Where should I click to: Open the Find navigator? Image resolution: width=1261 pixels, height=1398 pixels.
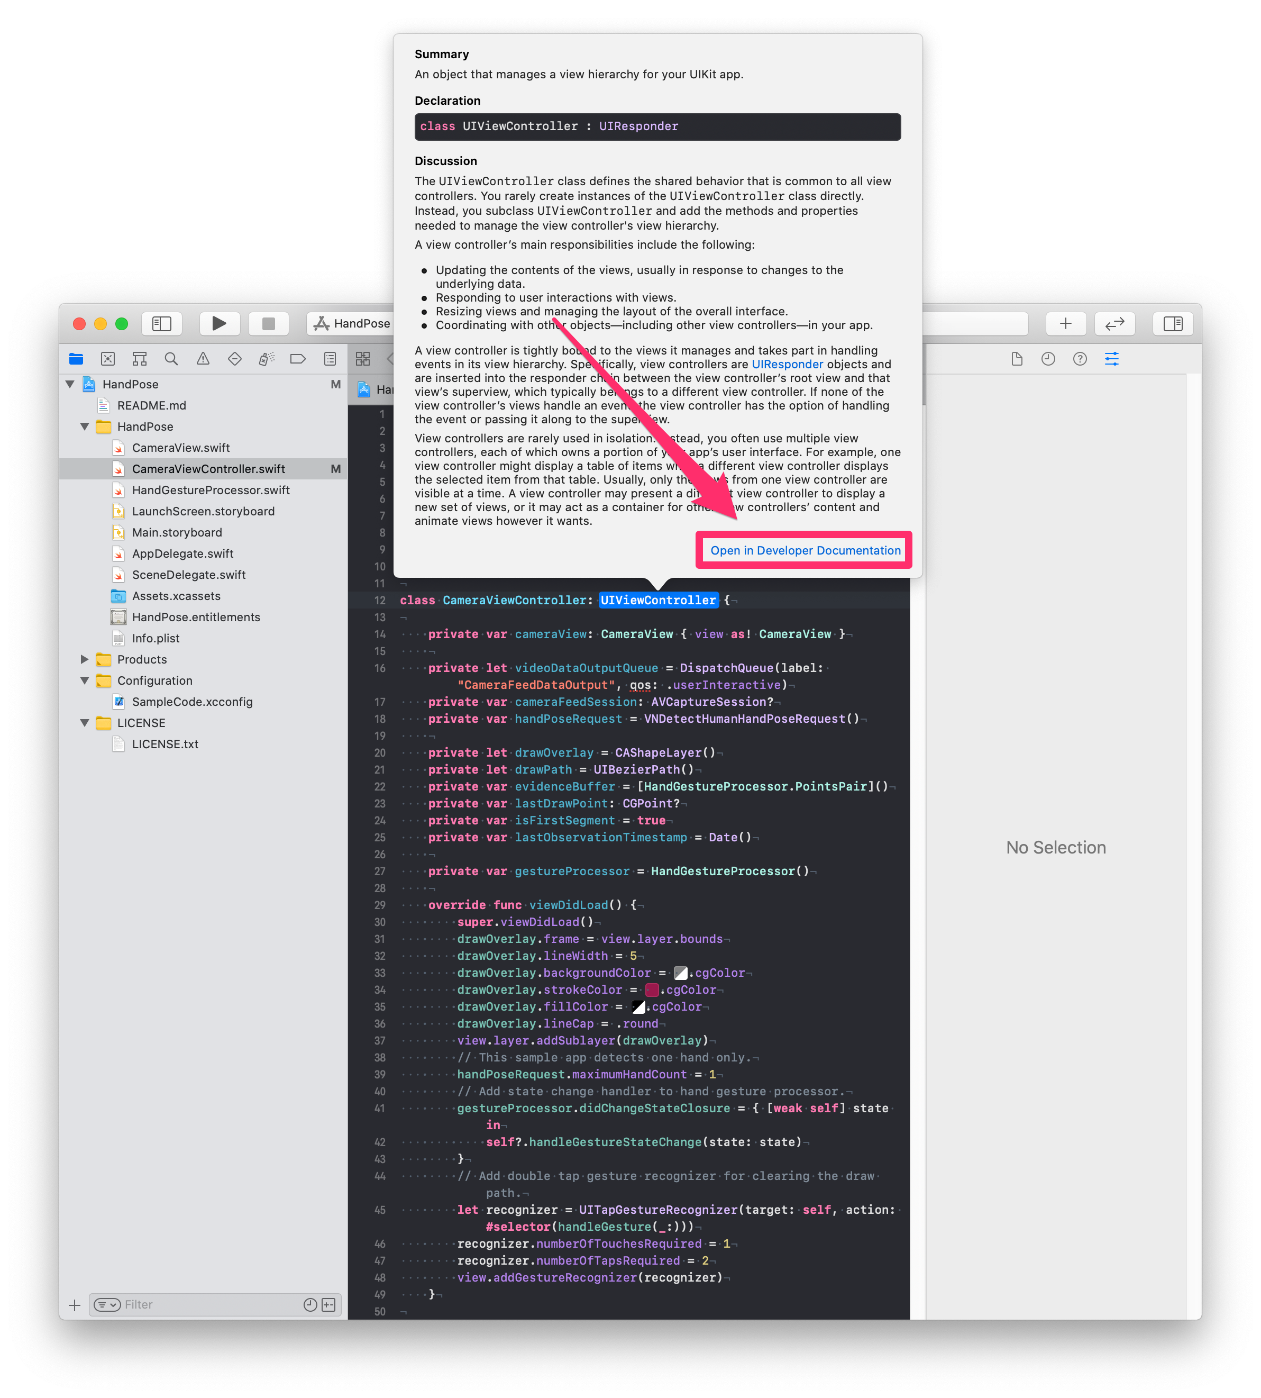coord(170,358)
